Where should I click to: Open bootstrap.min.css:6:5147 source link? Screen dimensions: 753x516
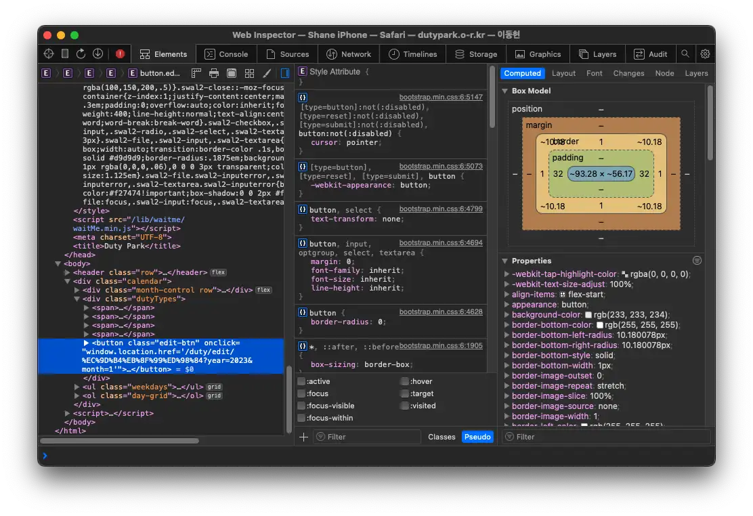[441, 97]
